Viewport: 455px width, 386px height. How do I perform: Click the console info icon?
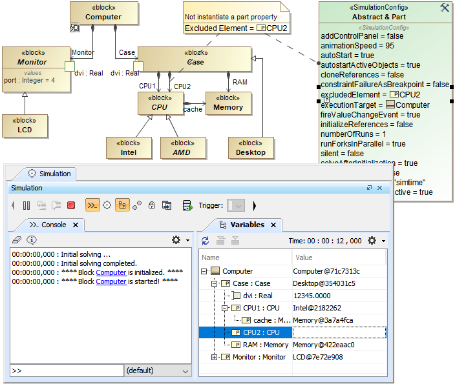click(x=31, y=240)
